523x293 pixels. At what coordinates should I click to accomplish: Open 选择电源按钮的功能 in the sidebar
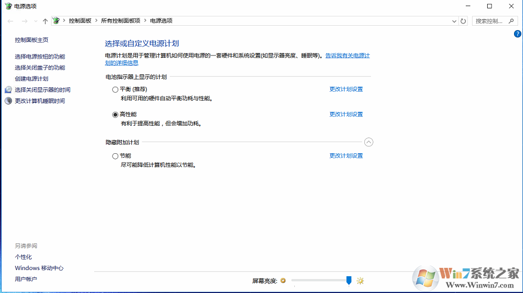[40, 56]
